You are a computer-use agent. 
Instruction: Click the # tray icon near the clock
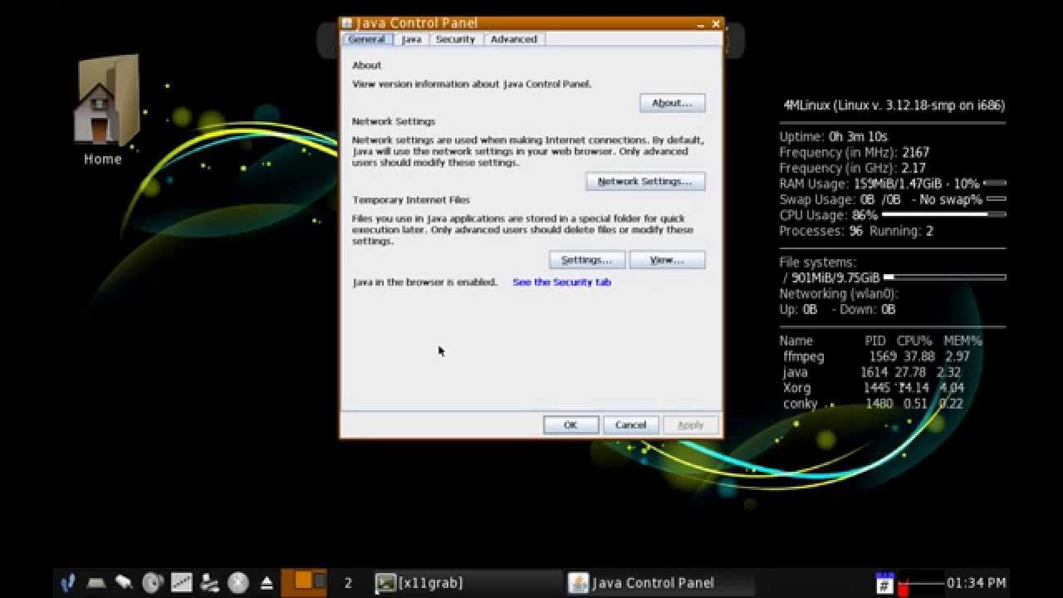[x=884, y=583]
